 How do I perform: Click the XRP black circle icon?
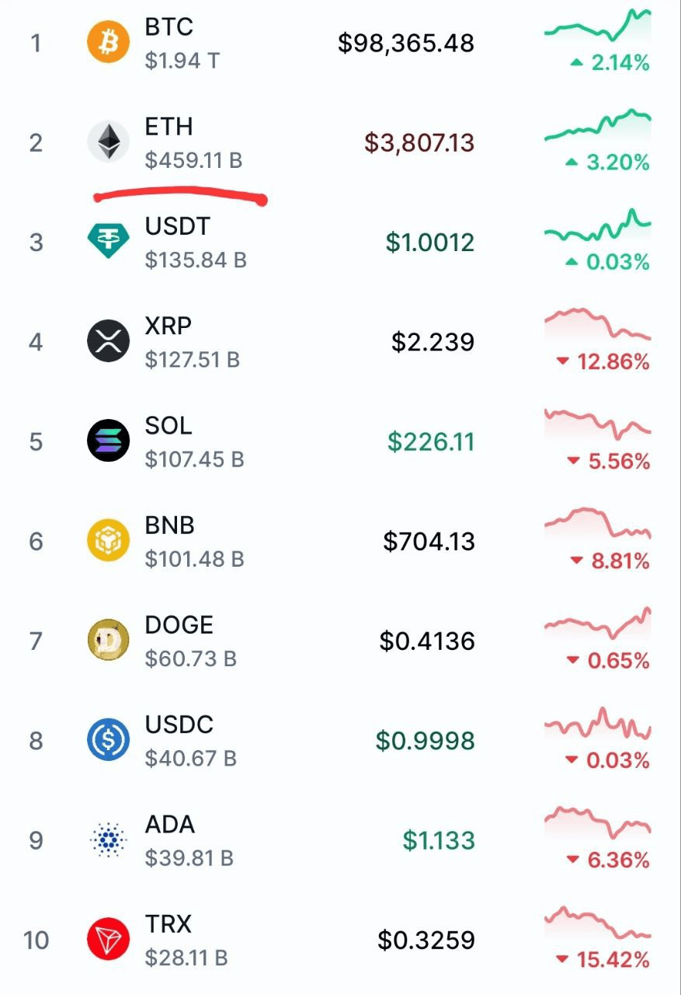(108, 341)
